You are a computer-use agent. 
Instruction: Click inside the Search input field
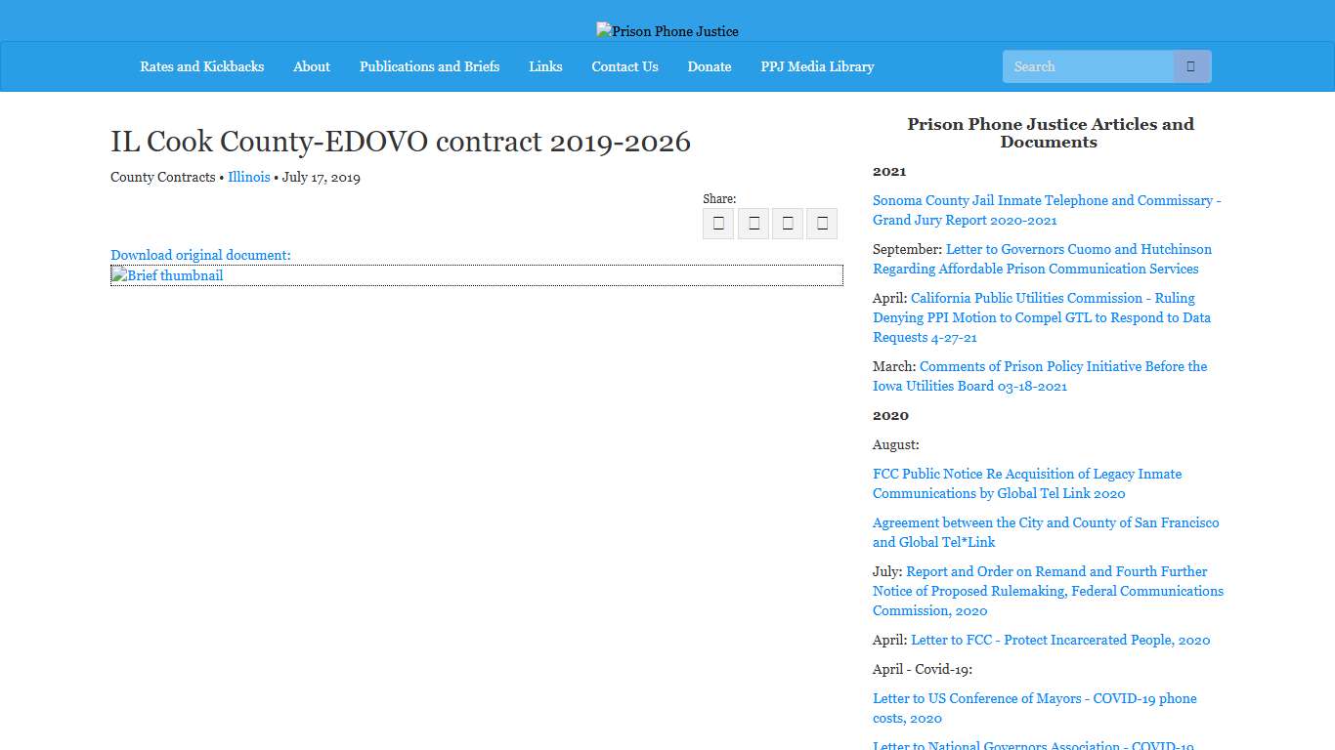pos(1087,65)
